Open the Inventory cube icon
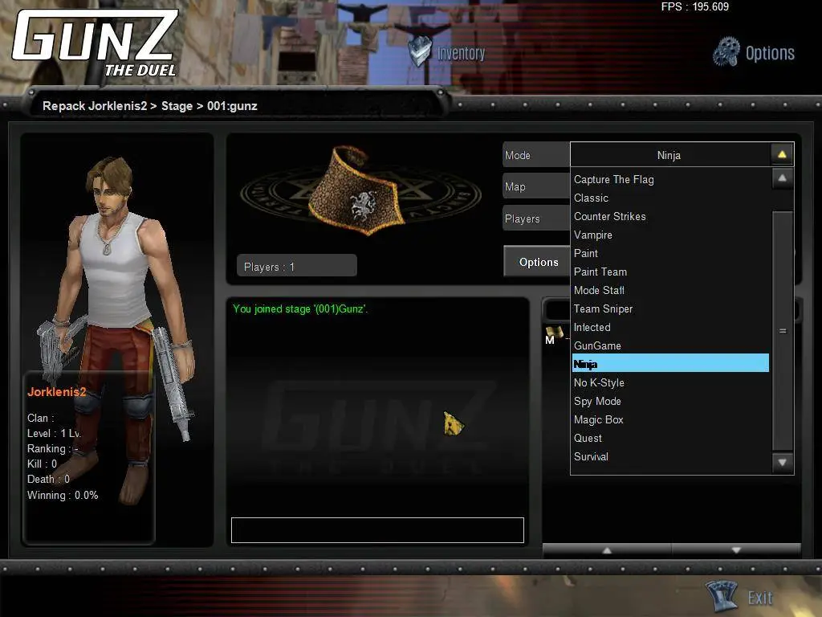Viewport: 822px width, 617px height. [419, 51]
